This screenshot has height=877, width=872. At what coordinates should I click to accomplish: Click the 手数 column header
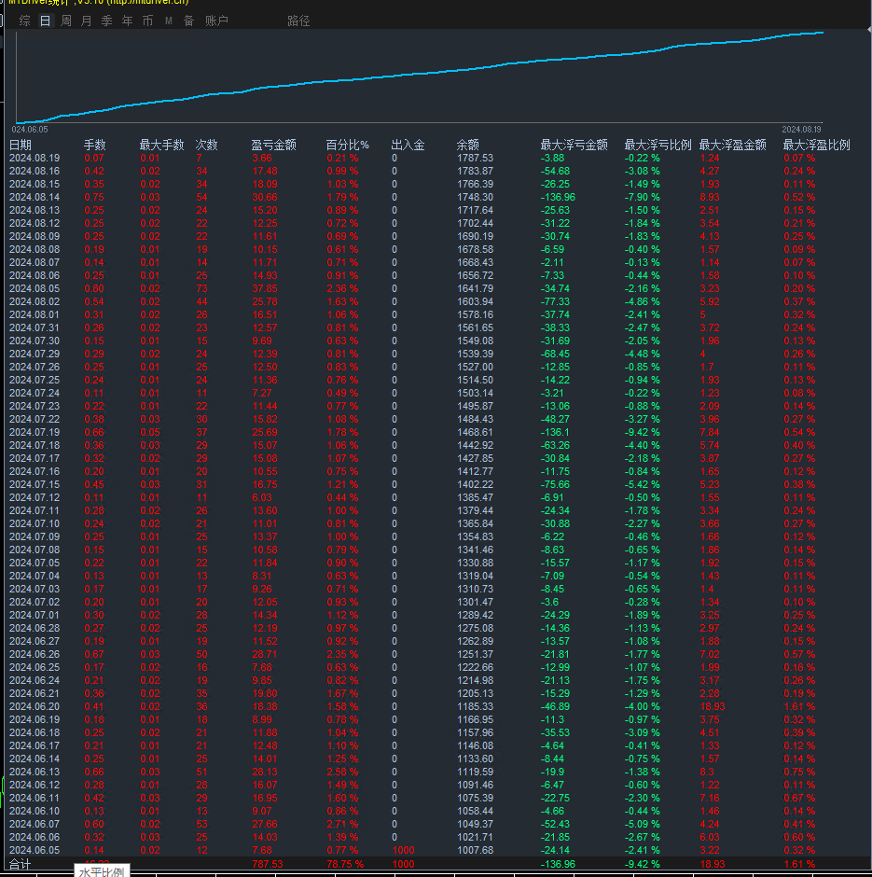tap(94, 145)
